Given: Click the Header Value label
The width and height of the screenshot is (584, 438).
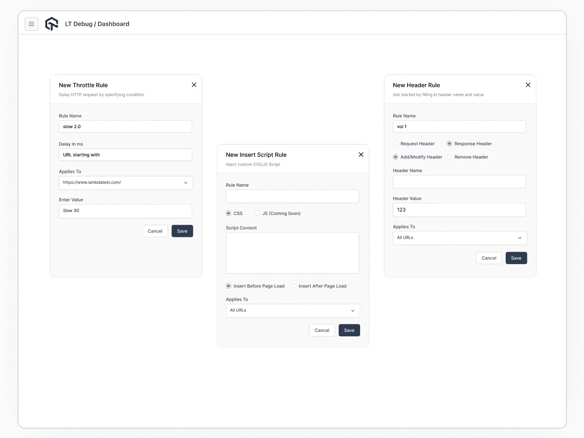Looking at the screenshot, I should point(407,198).
